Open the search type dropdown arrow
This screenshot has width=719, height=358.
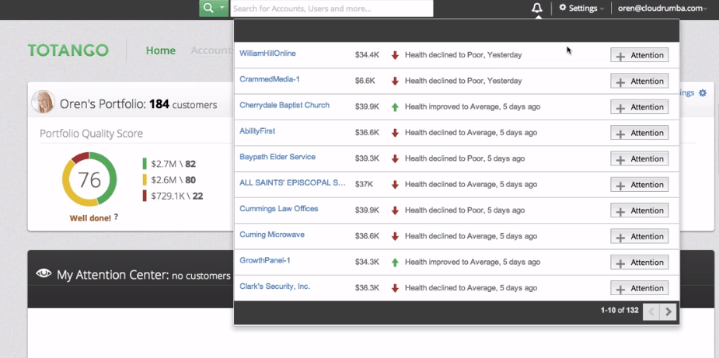pyautogui.click(x=222, y=9)
